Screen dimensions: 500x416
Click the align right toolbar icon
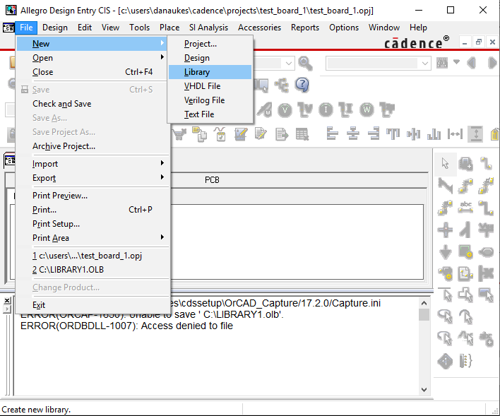click(x=373, y=133)
